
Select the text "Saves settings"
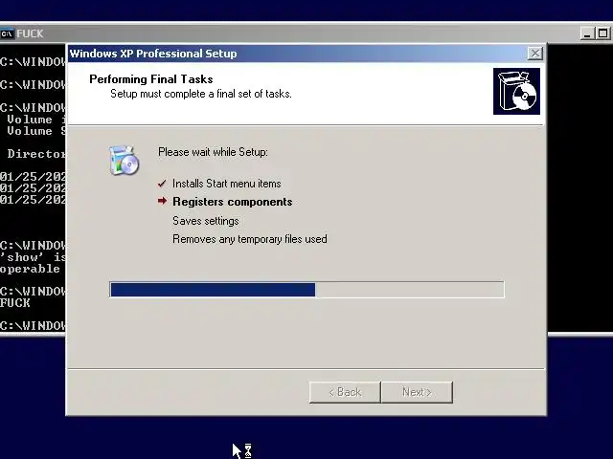pyautogui.click(x=206, y=221)
